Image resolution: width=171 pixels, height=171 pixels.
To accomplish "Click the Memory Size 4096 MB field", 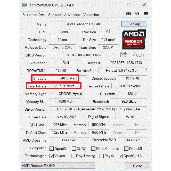I will click(x=65, y=102).
